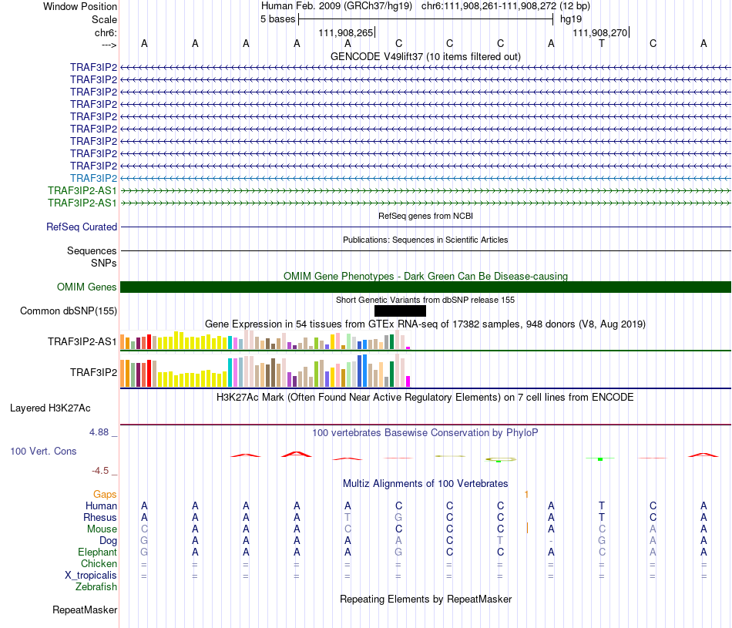Click the Window Position label

pos(80,6)
